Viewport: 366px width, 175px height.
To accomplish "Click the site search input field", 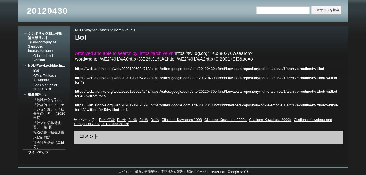I will [283, 10].
